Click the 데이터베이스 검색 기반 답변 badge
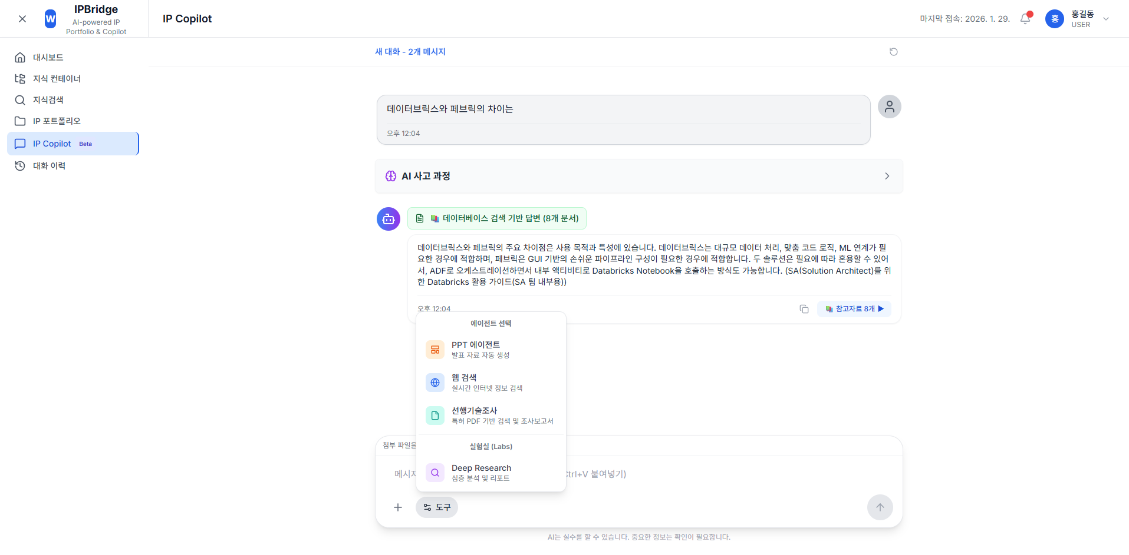 coord(497,218)
